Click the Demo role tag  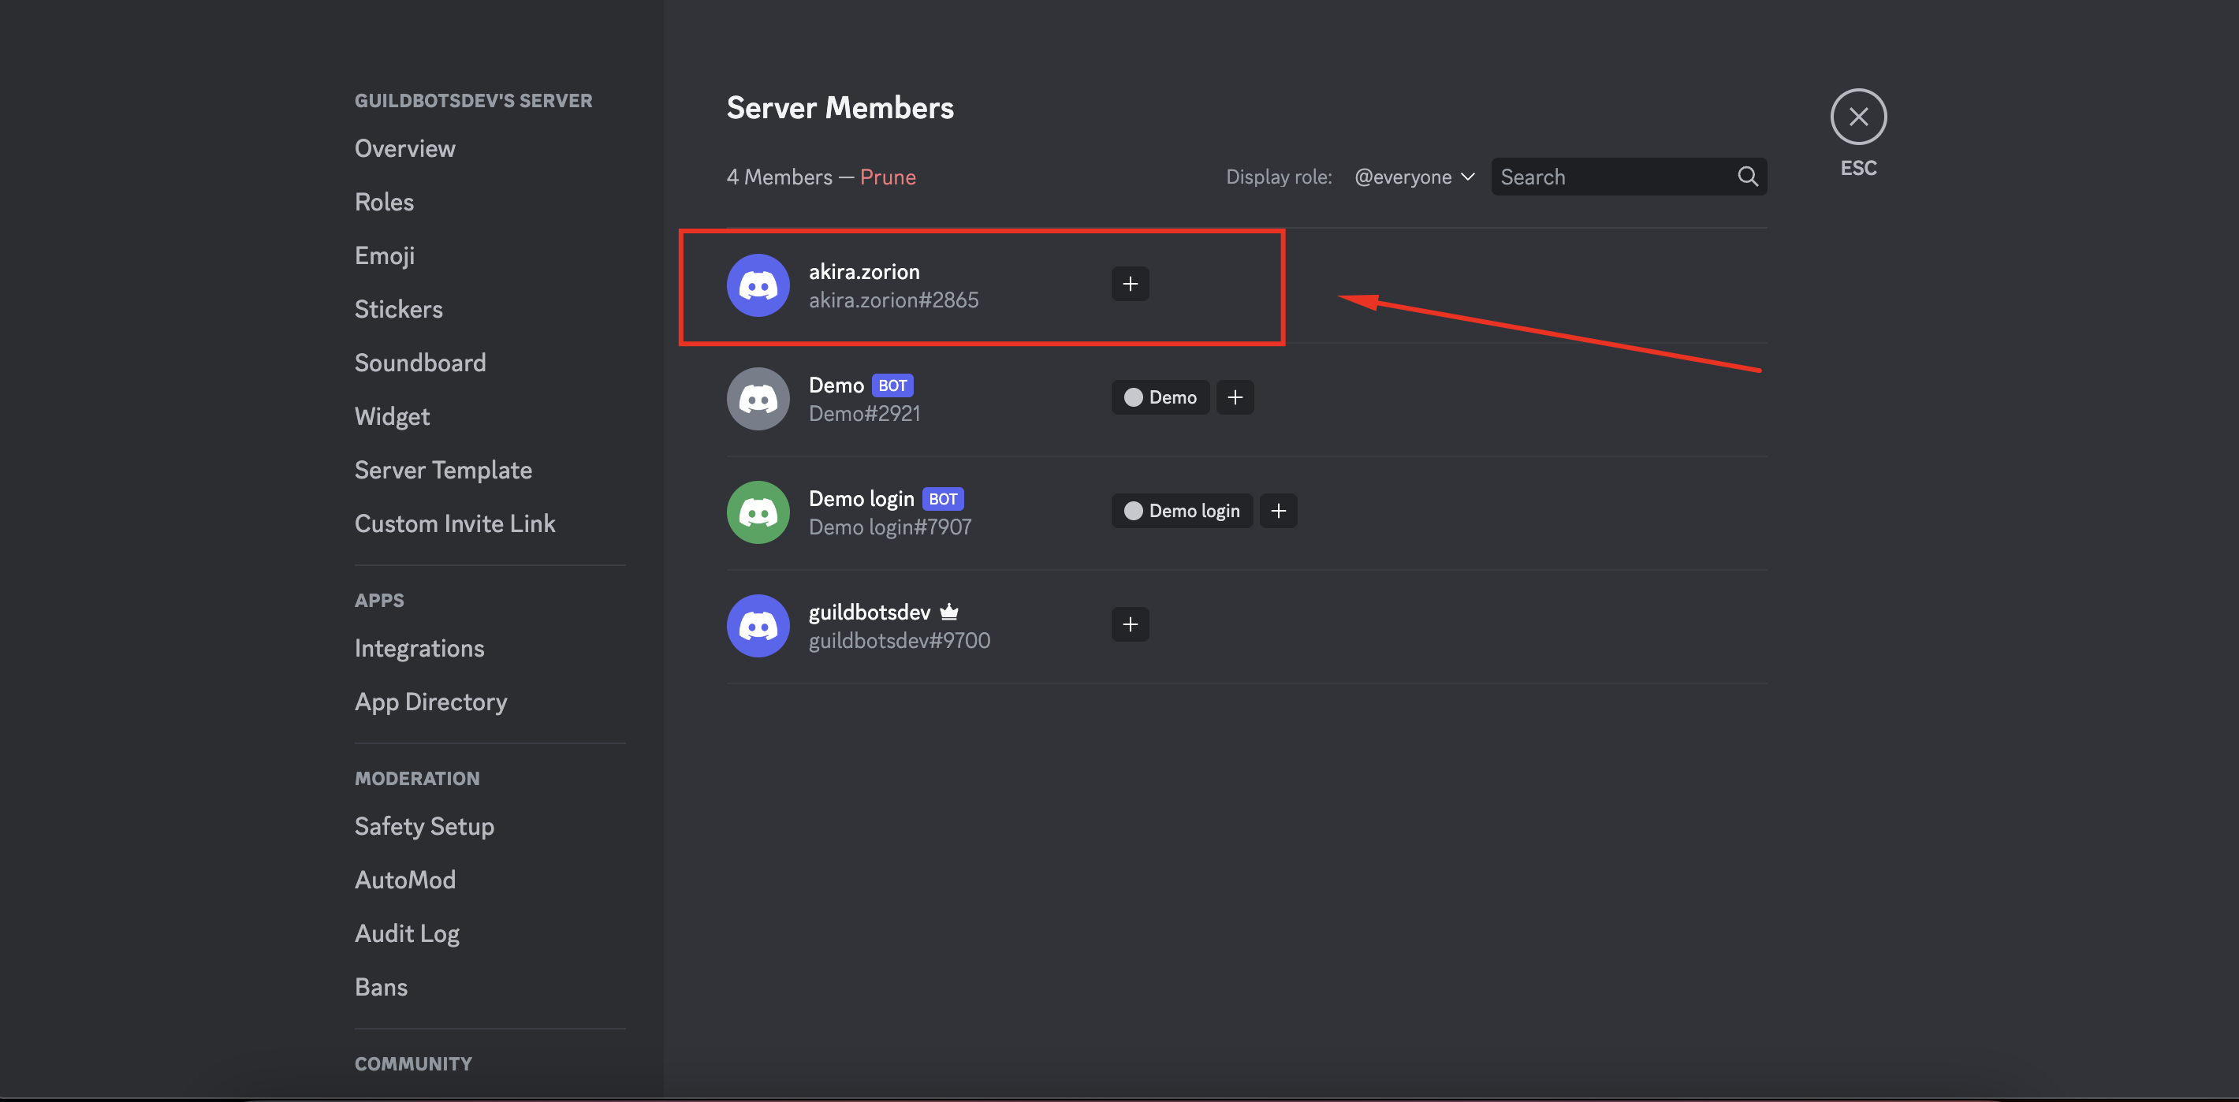pyautogui.click(x=1160, y=397)
